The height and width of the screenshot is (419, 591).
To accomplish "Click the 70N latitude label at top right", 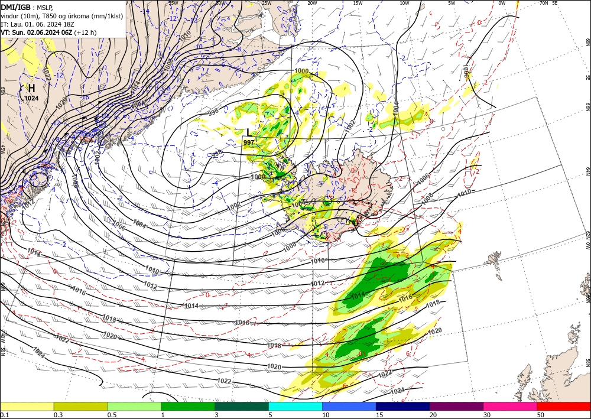I will [544, 3].
